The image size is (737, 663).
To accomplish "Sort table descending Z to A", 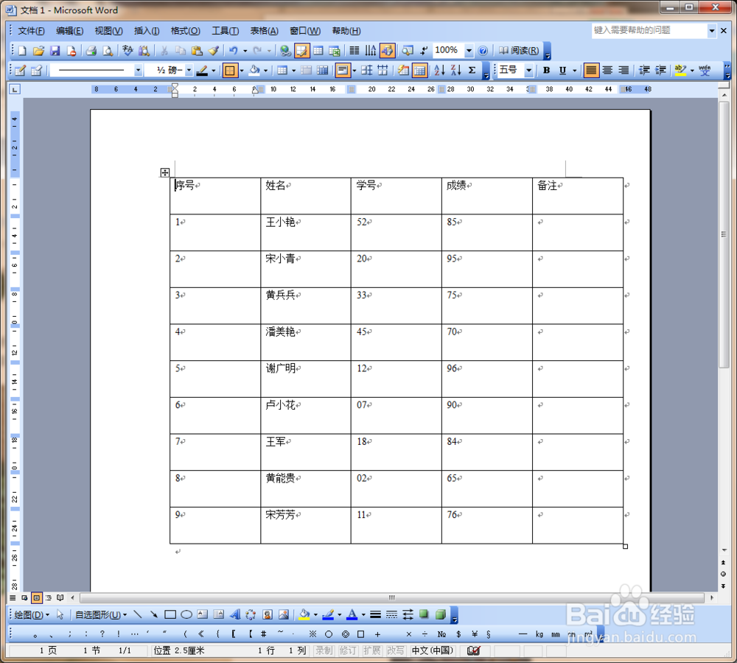I will [456, 71].
